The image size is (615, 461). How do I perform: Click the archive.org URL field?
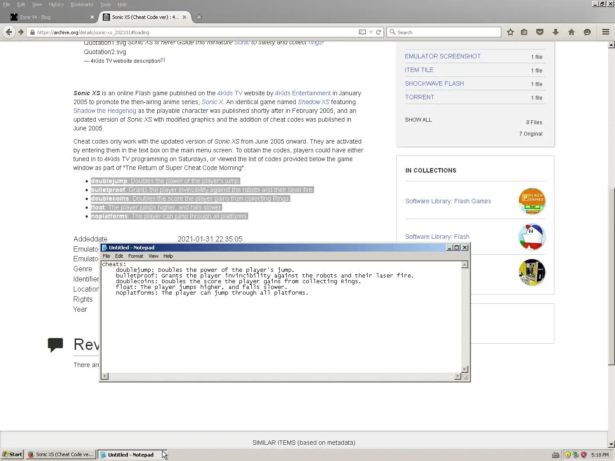pos(193,32)
